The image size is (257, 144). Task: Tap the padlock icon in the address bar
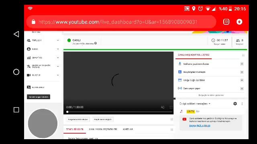click(x=33, y=22)
